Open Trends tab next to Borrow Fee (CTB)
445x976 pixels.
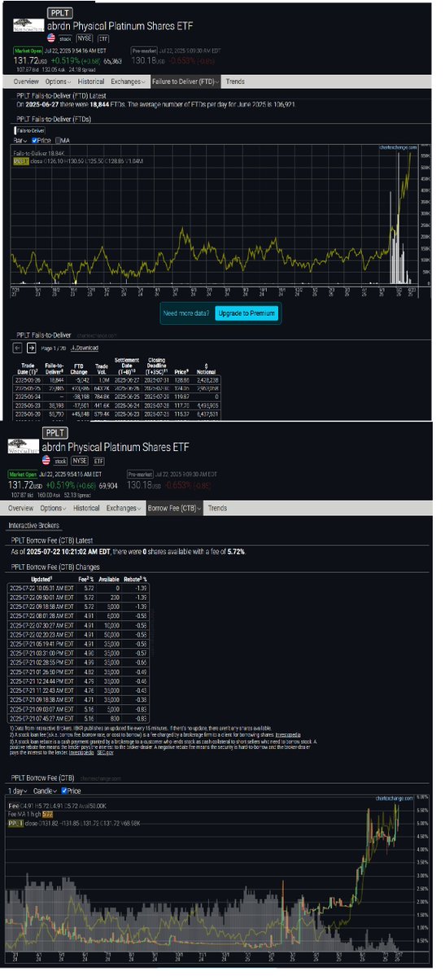click(218, 508)
